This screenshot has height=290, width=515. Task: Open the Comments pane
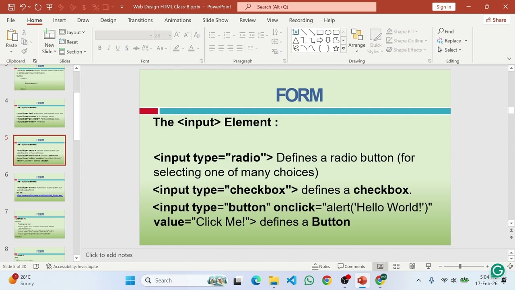coord(351,266)
